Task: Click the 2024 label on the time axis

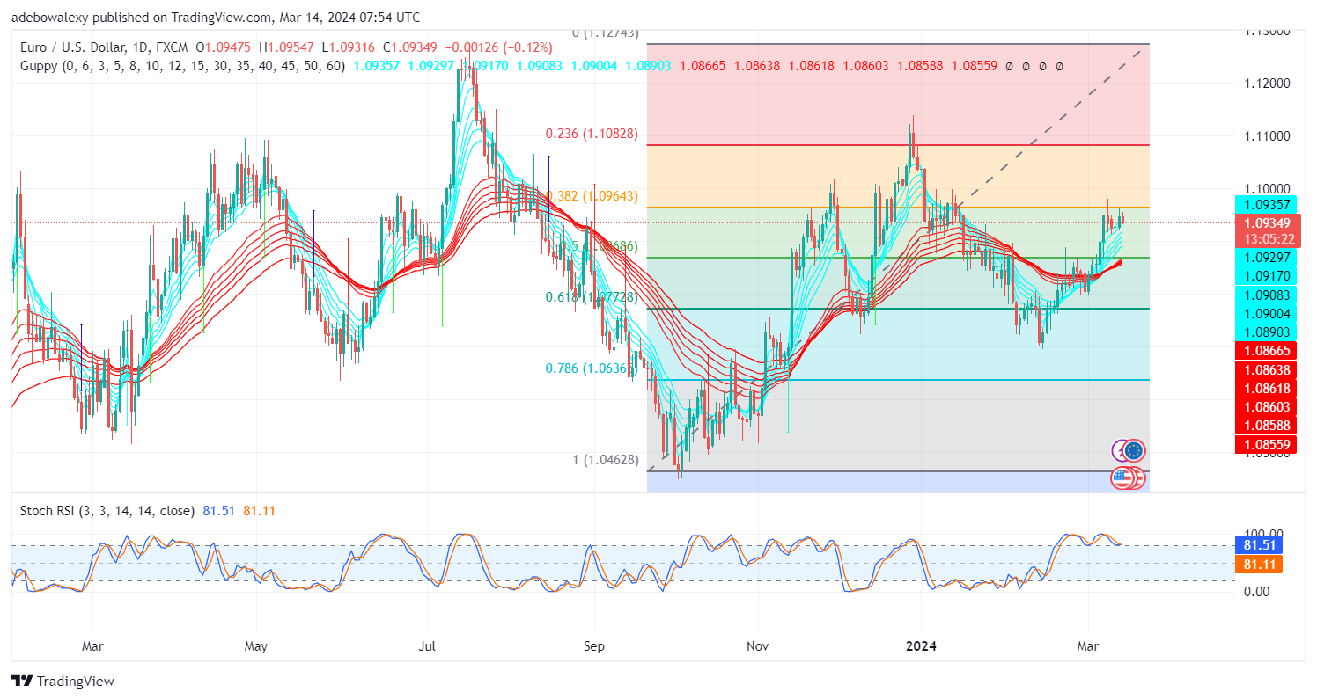Action: [921, 646]
